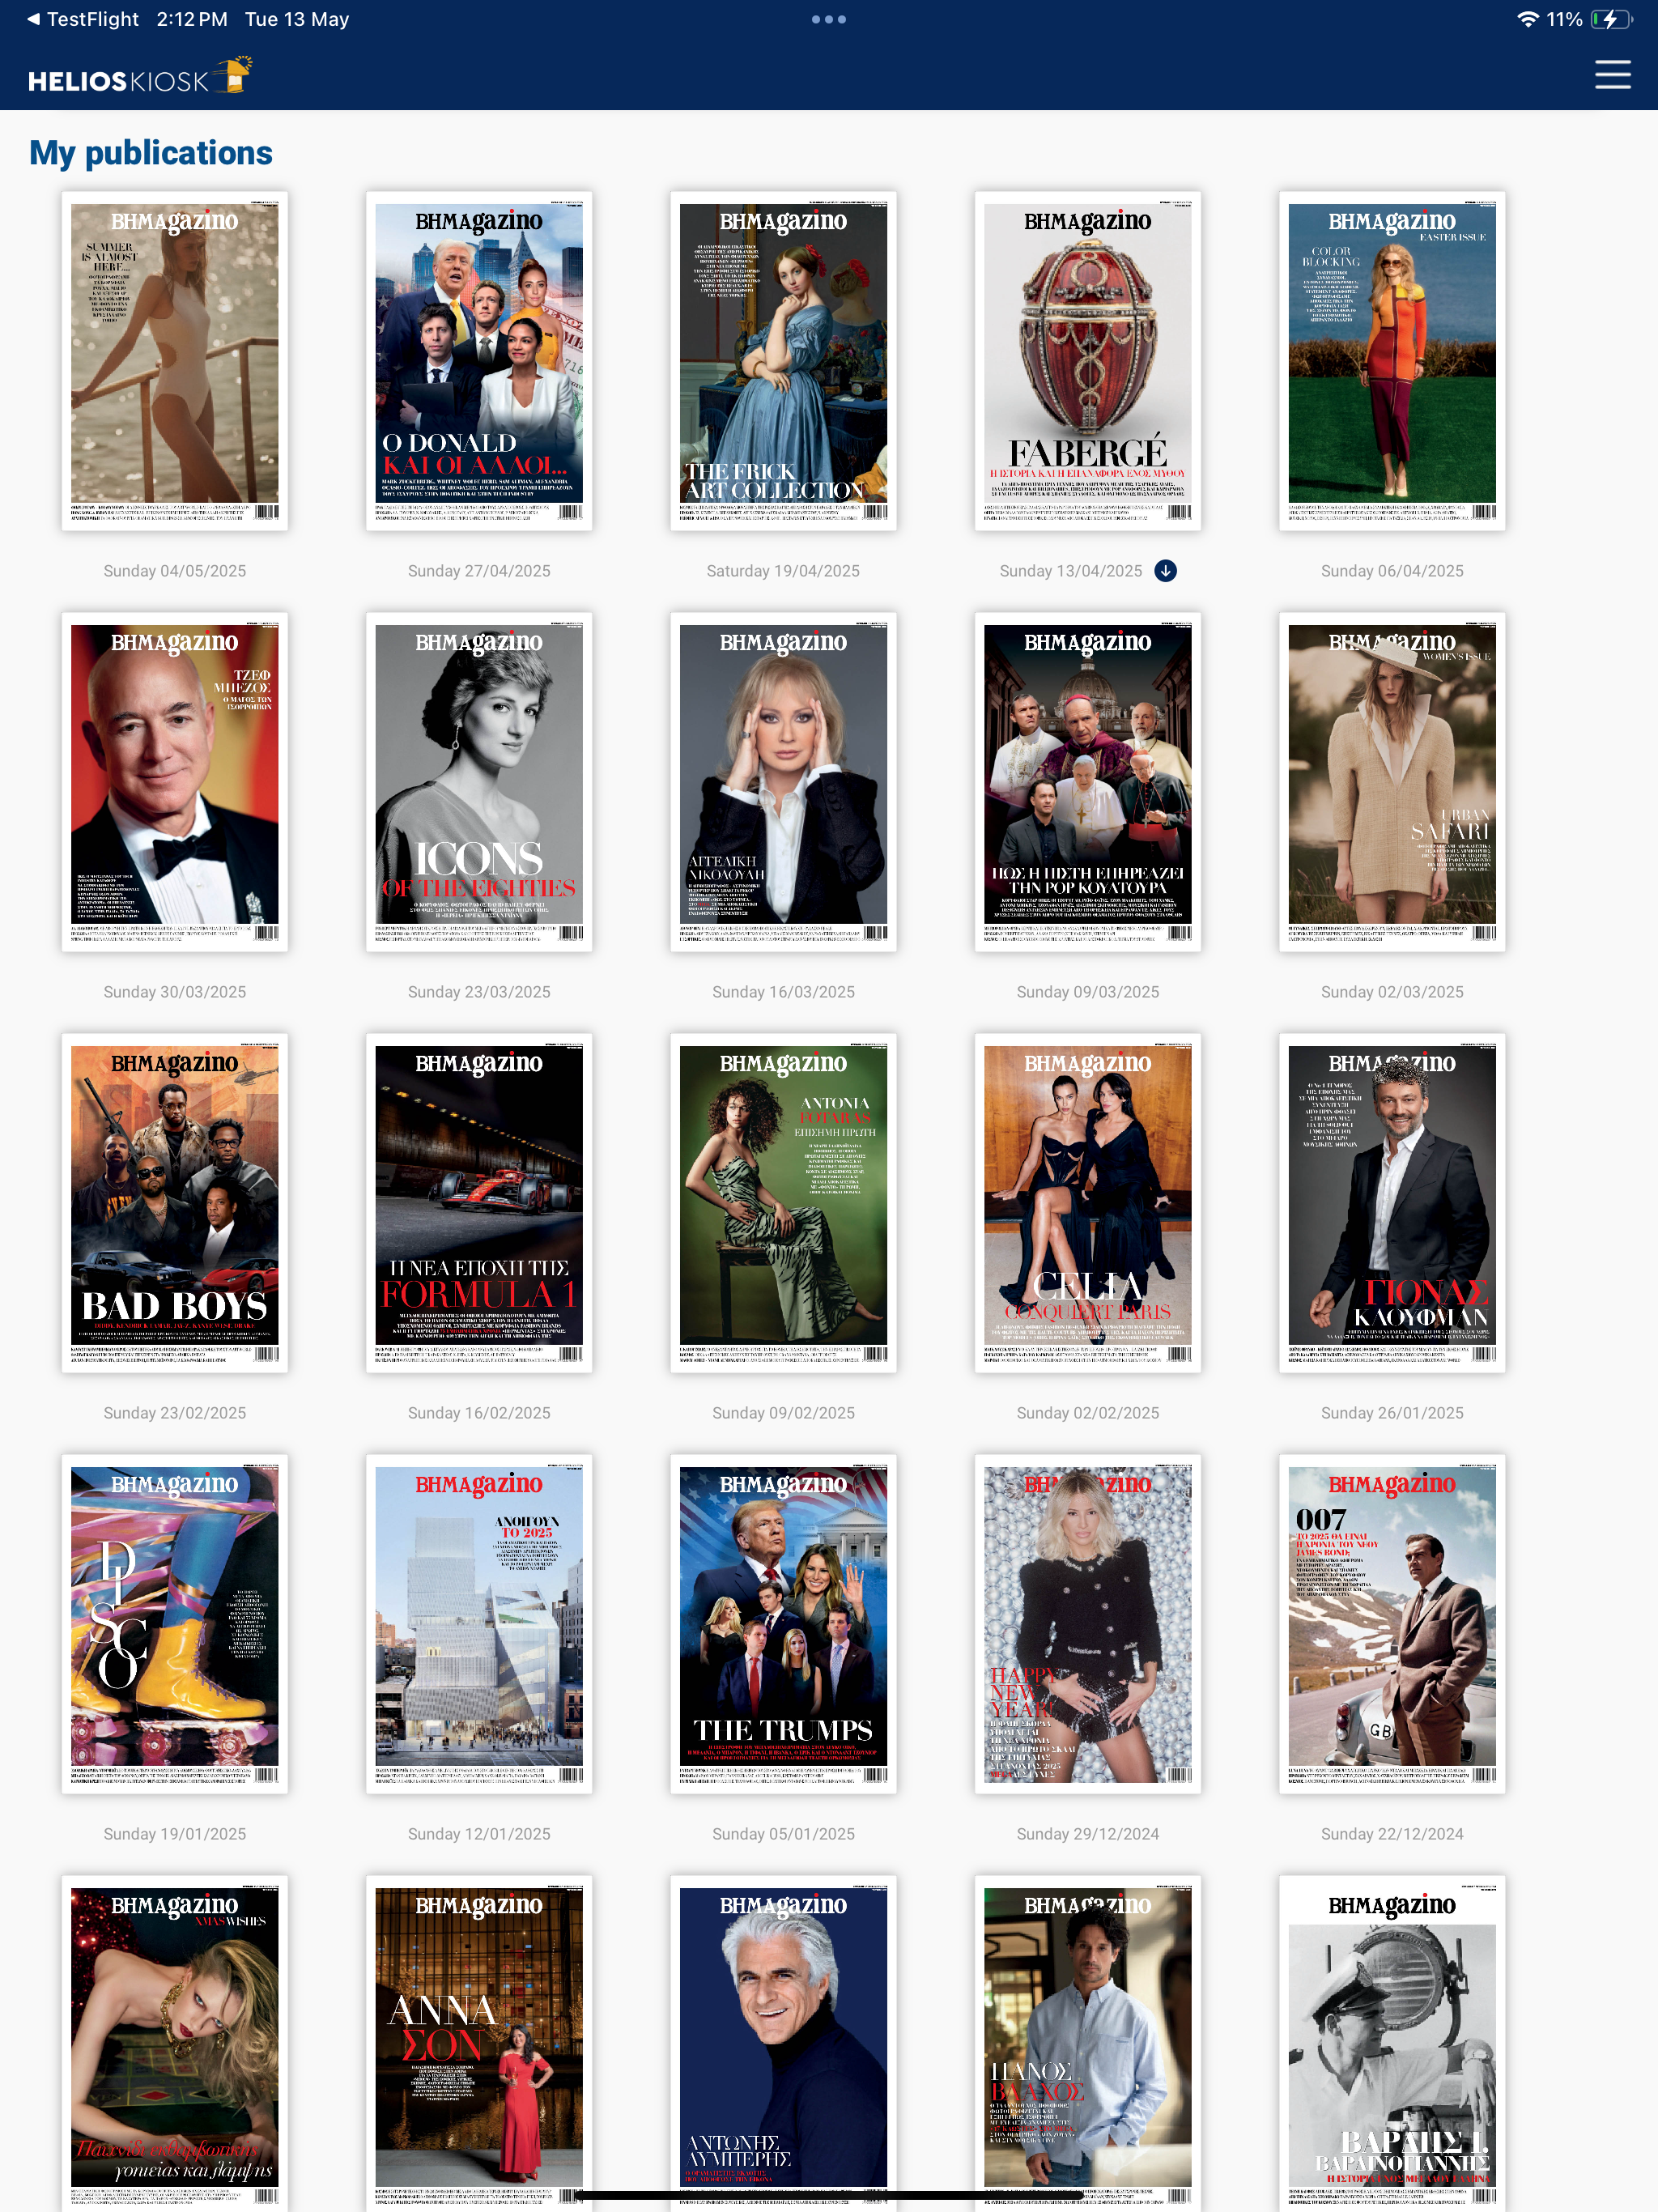Open The Frick Art Collection issue

(783, 361)
